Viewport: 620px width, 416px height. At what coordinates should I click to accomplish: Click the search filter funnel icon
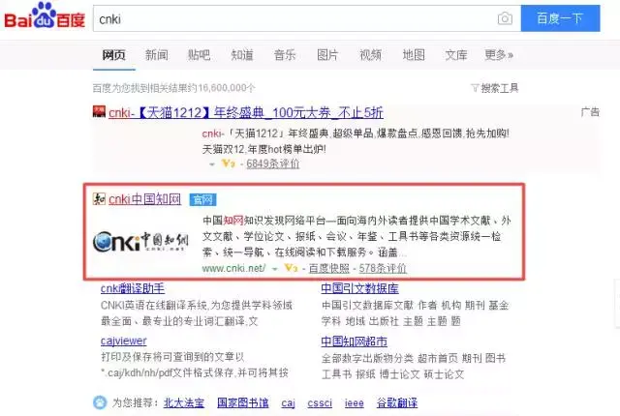pos(475,88)
